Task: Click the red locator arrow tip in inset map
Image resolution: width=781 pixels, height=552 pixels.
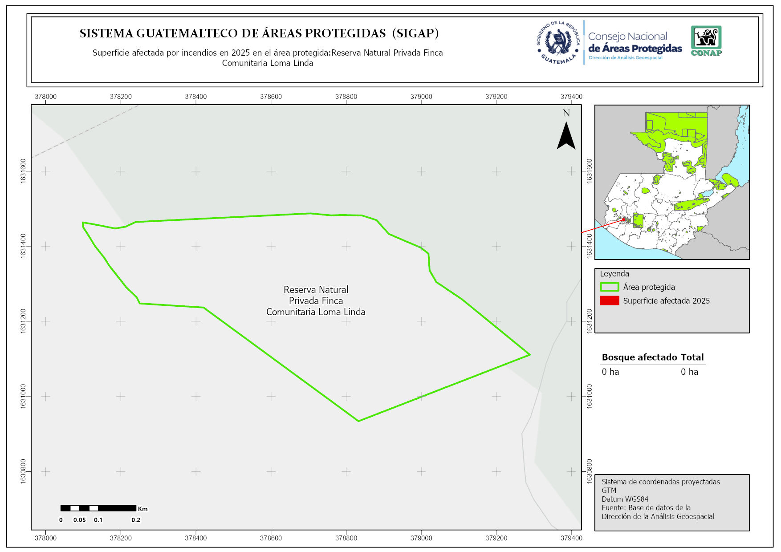Action: tap(624, 219)
